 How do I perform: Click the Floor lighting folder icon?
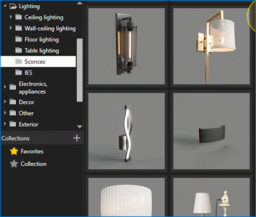(19, 39)
